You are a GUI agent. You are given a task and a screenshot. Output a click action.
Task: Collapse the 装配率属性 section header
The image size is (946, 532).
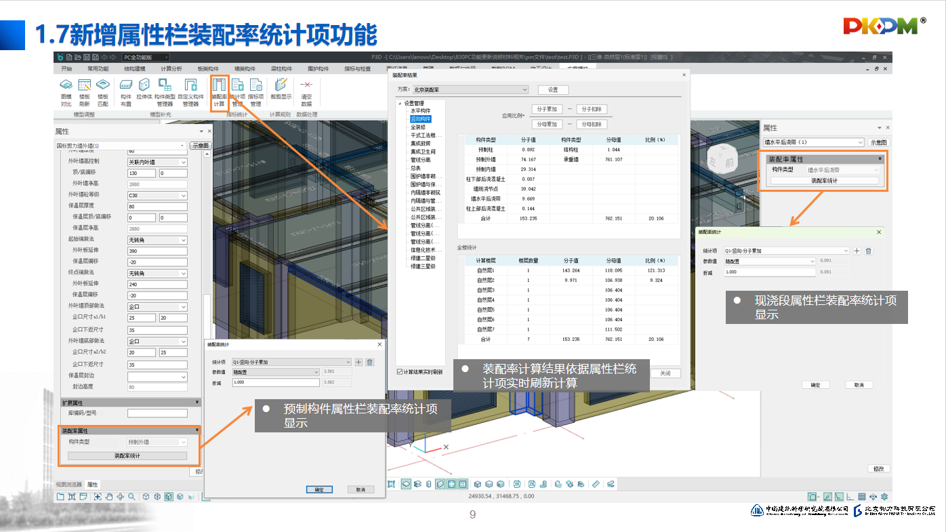[197, 430]
